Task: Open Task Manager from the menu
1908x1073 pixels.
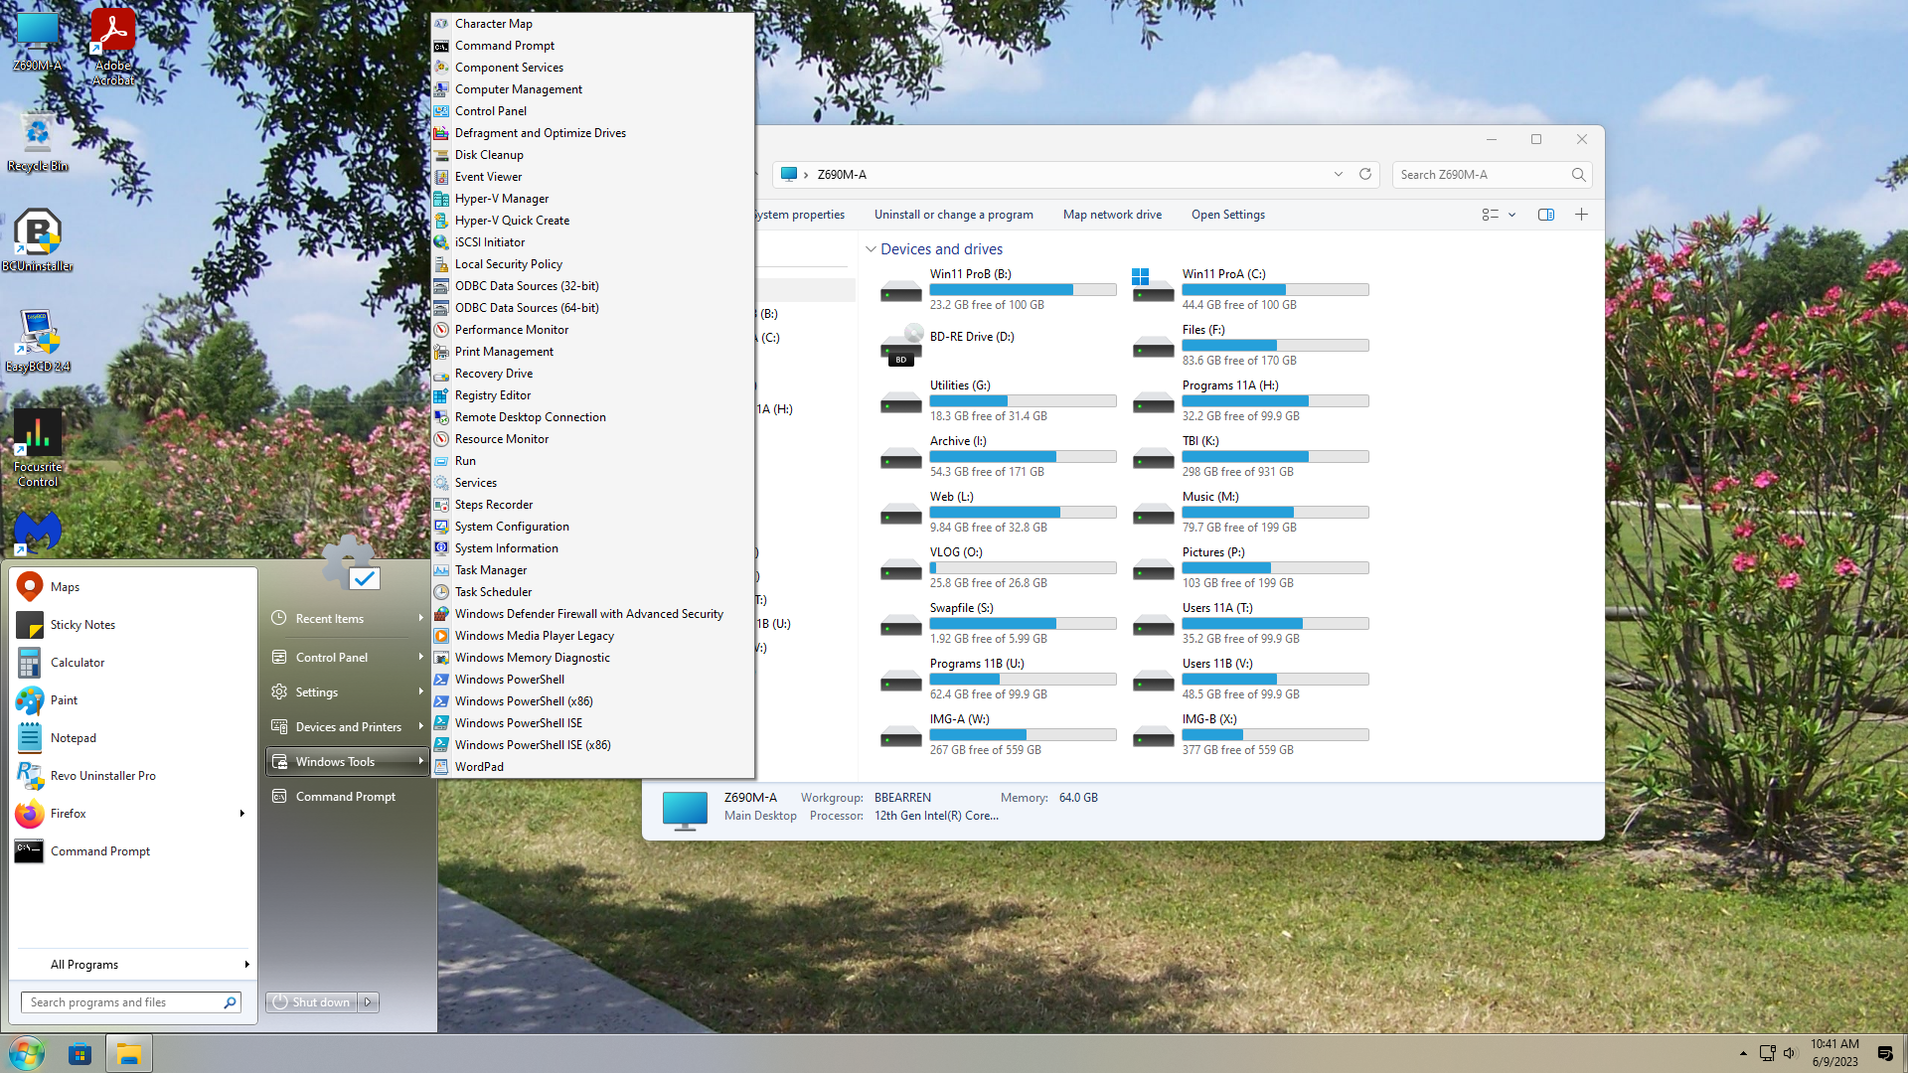Action: [x=490, y=570]
